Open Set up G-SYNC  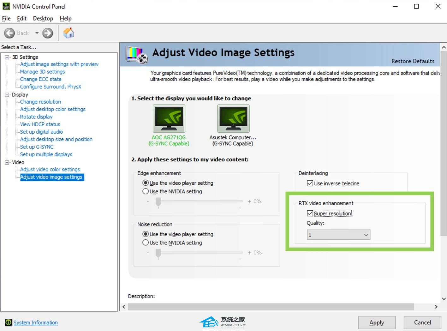pyautogui.click(x=37, y=147)
